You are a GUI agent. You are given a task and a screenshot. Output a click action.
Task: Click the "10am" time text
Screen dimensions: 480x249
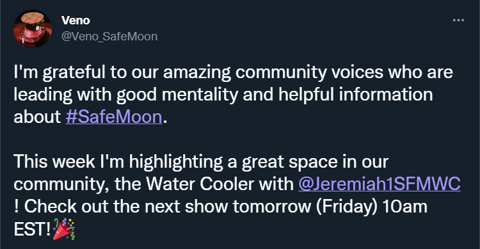pos(404,206)
